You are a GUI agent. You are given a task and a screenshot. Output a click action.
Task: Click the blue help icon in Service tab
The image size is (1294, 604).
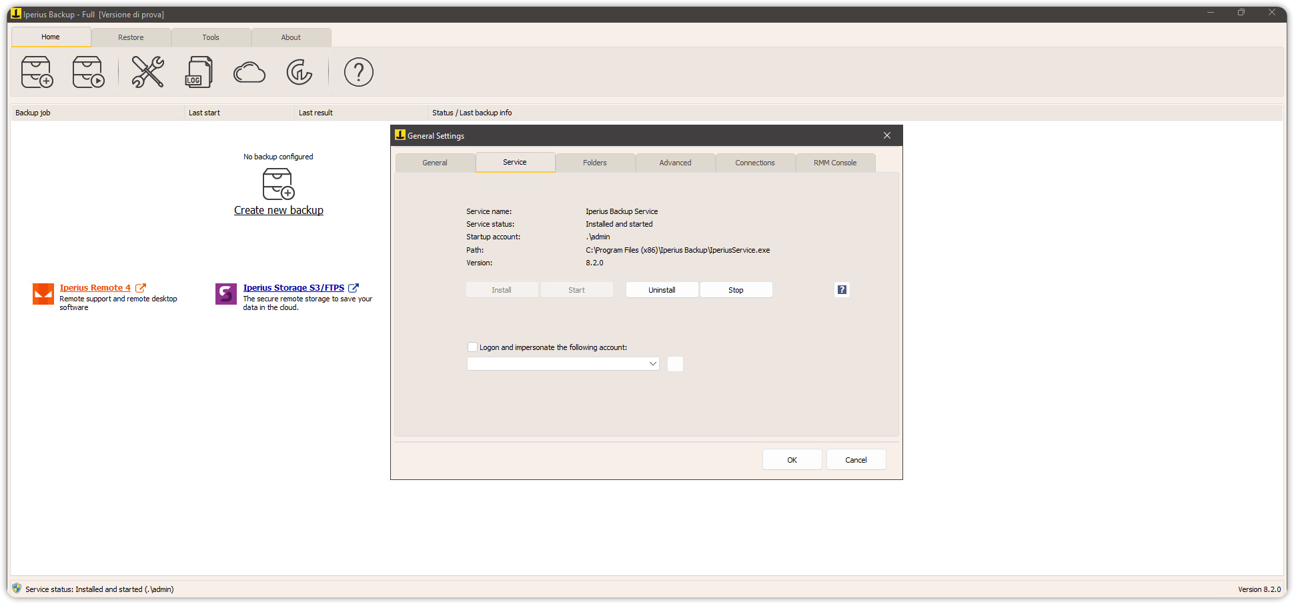pyautogui.click(x=842, y=289)
